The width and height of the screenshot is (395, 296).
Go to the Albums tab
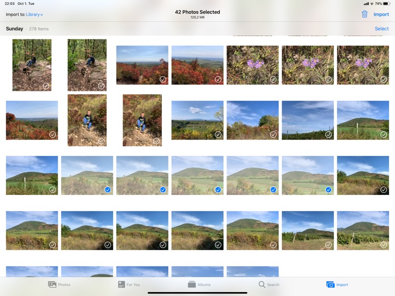click(199, 285)
